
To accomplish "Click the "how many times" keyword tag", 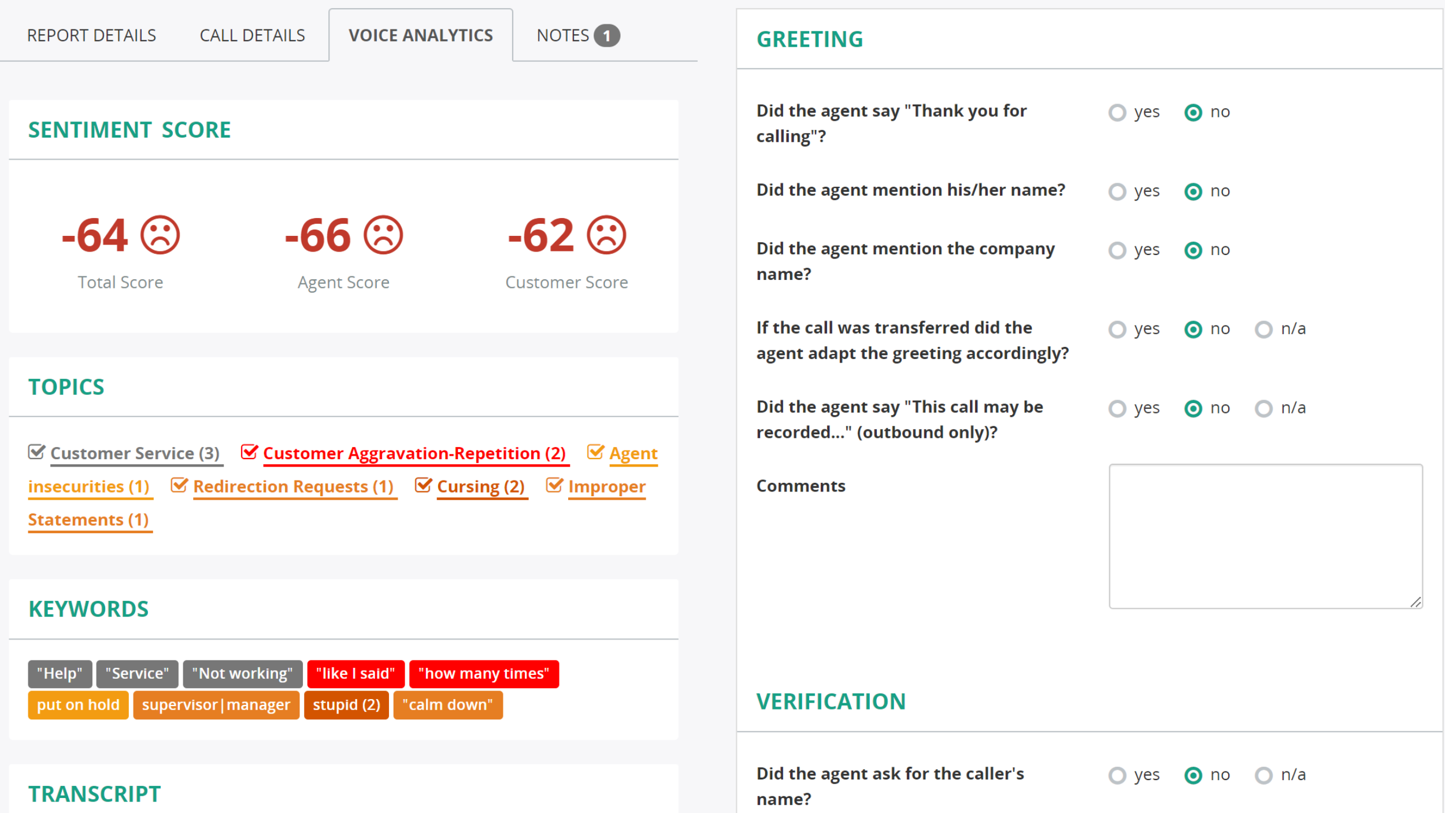I will [484, 674].
